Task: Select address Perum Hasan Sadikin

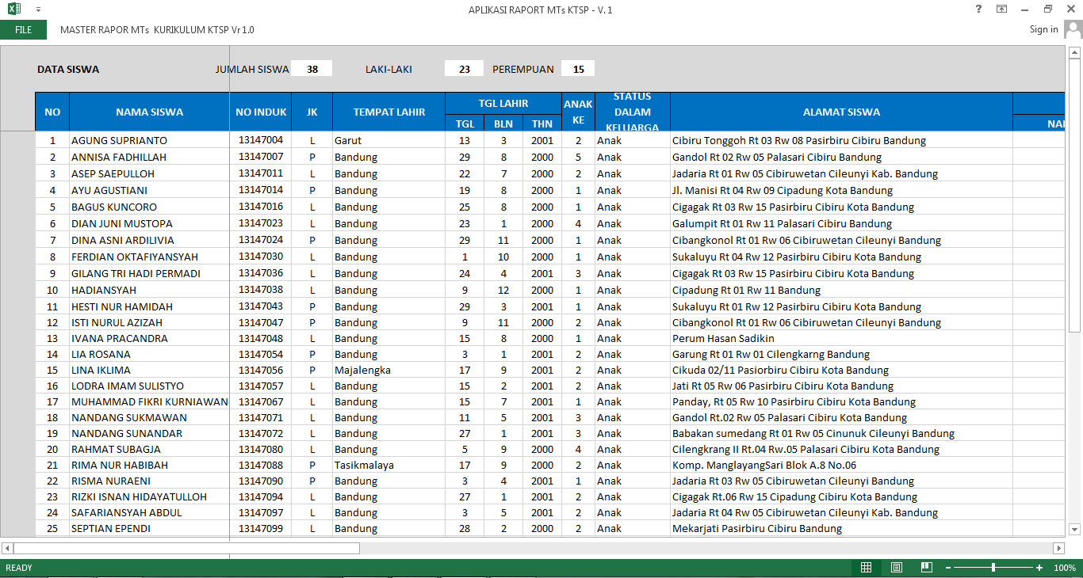Action: coord(841,338)
